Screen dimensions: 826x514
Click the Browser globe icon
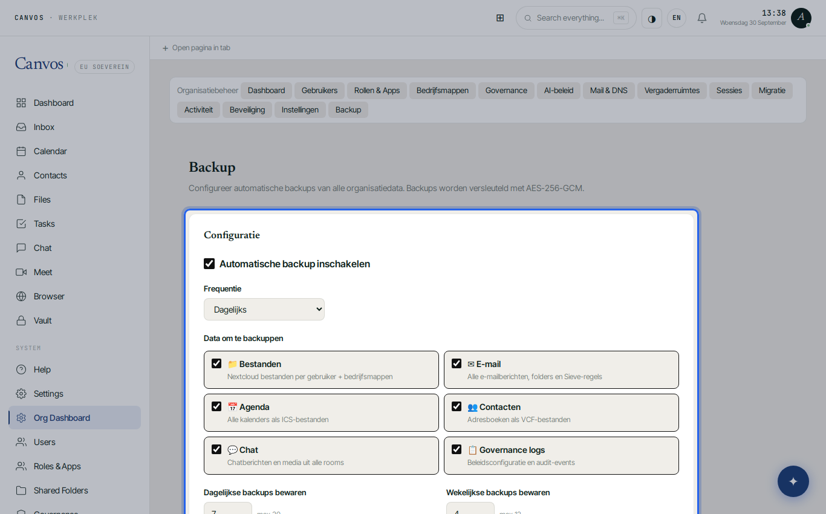pyautogui.click(x=21, y=296)
